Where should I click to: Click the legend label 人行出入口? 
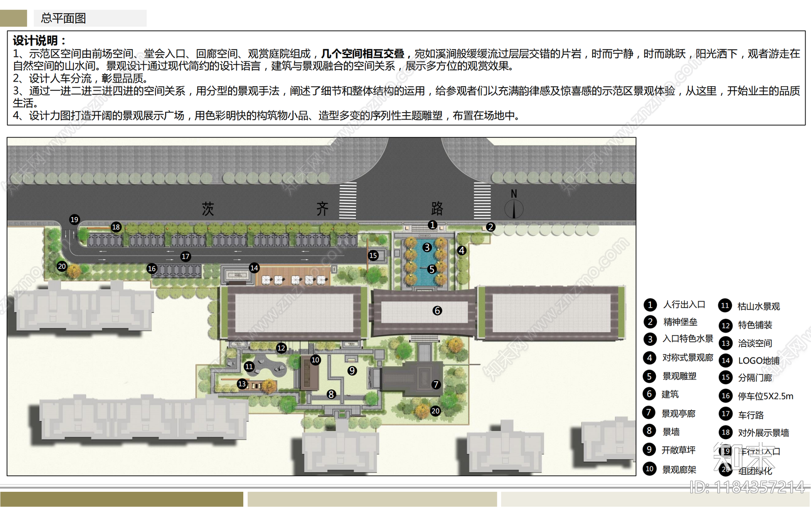coord(684,305)
